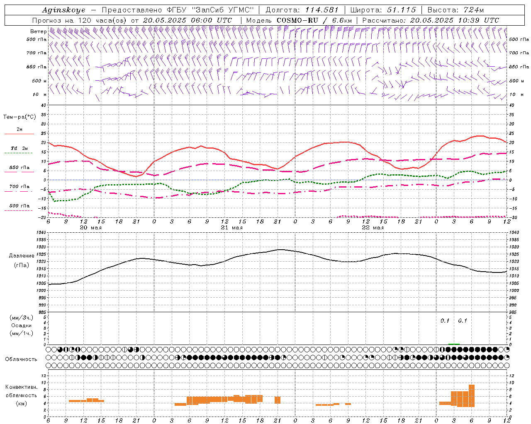Click the '700 гПа' entry in temperature legend
The height and width of the screenshot is (424, 531).
coord(19,186)
